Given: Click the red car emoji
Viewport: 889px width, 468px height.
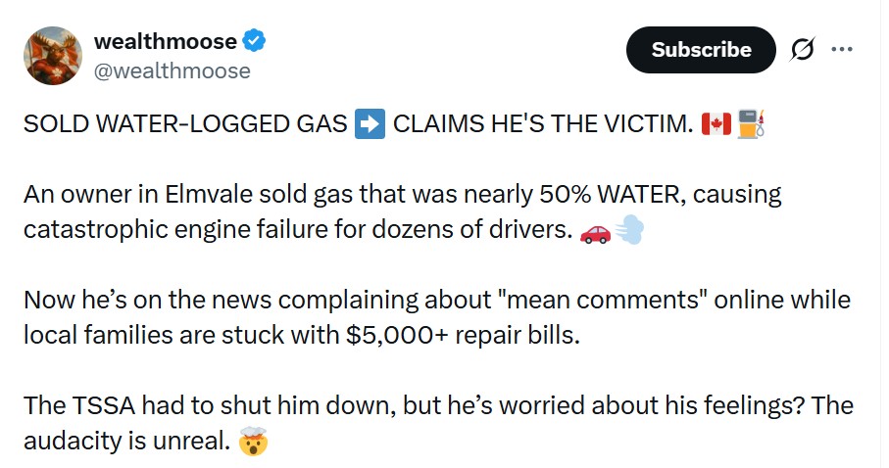Looking at the screenshot, I should pyautogui.click(x=595, y=233).
